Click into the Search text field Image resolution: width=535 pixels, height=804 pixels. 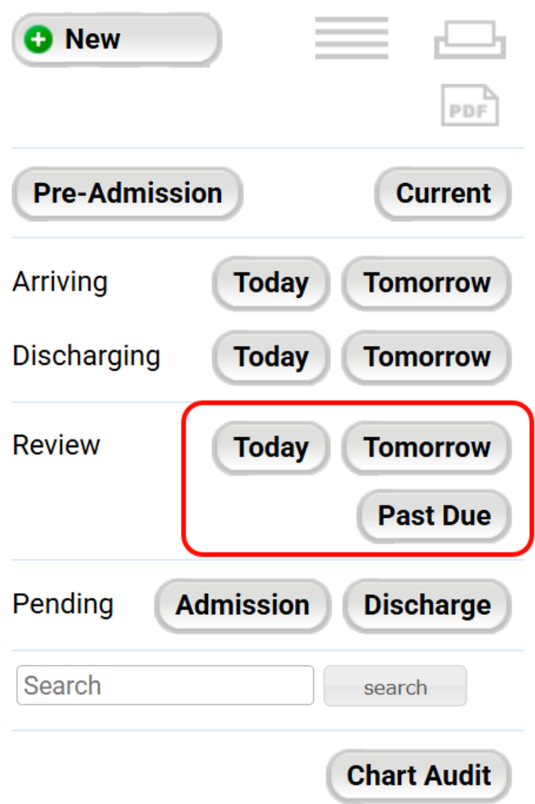tap(165, 686)
